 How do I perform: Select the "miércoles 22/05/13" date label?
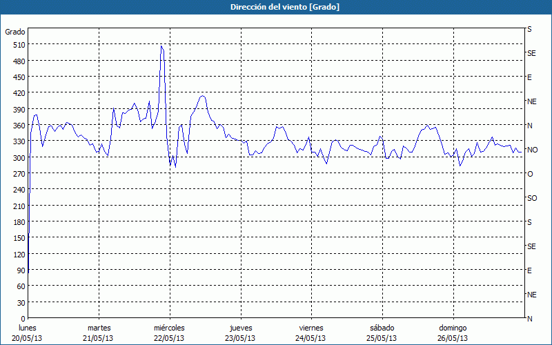pyautogui.click(x=169, y=333)
